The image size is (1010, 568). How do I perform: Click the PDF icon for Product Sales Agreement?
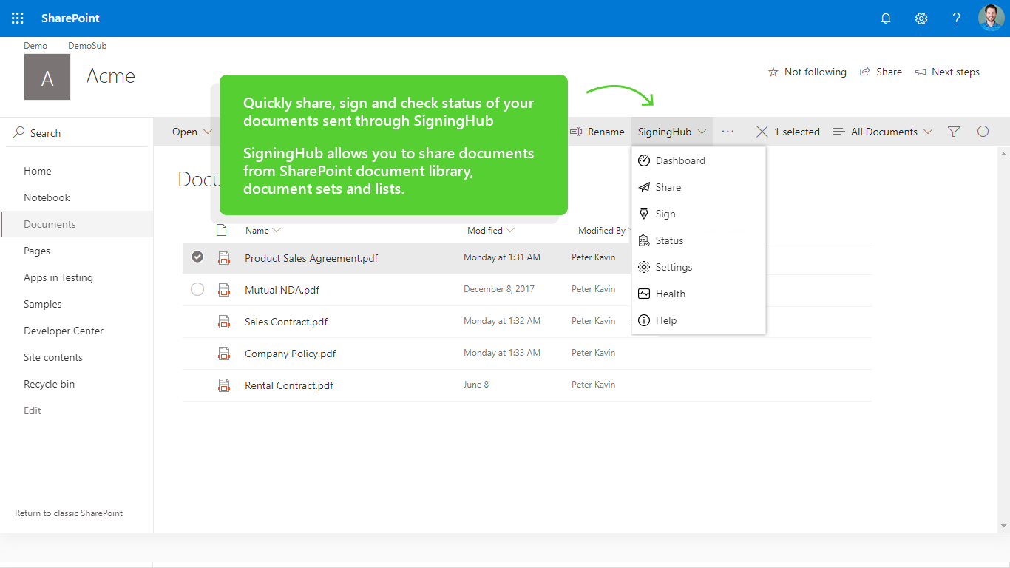click(x=223, y=258)
